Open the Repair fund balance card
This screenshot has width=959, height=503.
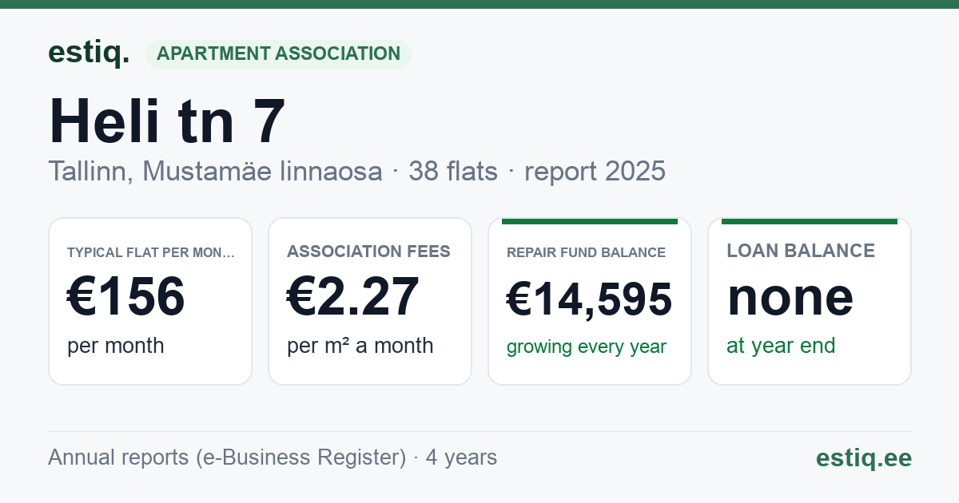(590, 301)
